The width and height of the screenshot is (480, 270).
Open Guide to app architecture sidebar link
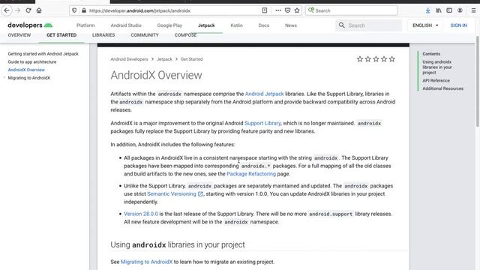click(32, 61)
